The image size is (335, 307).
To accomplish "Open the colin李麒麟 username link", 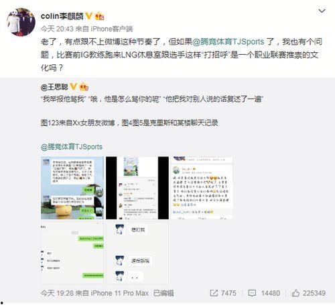I will click(62, 16).
